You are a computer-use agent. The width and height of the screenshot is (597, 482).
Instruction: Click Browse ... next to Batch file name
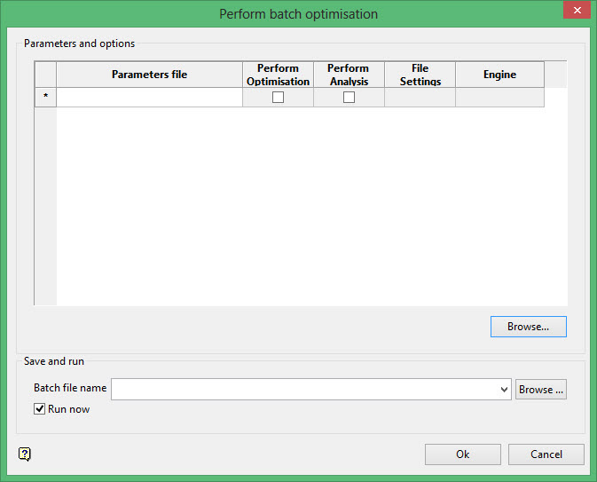540,390
